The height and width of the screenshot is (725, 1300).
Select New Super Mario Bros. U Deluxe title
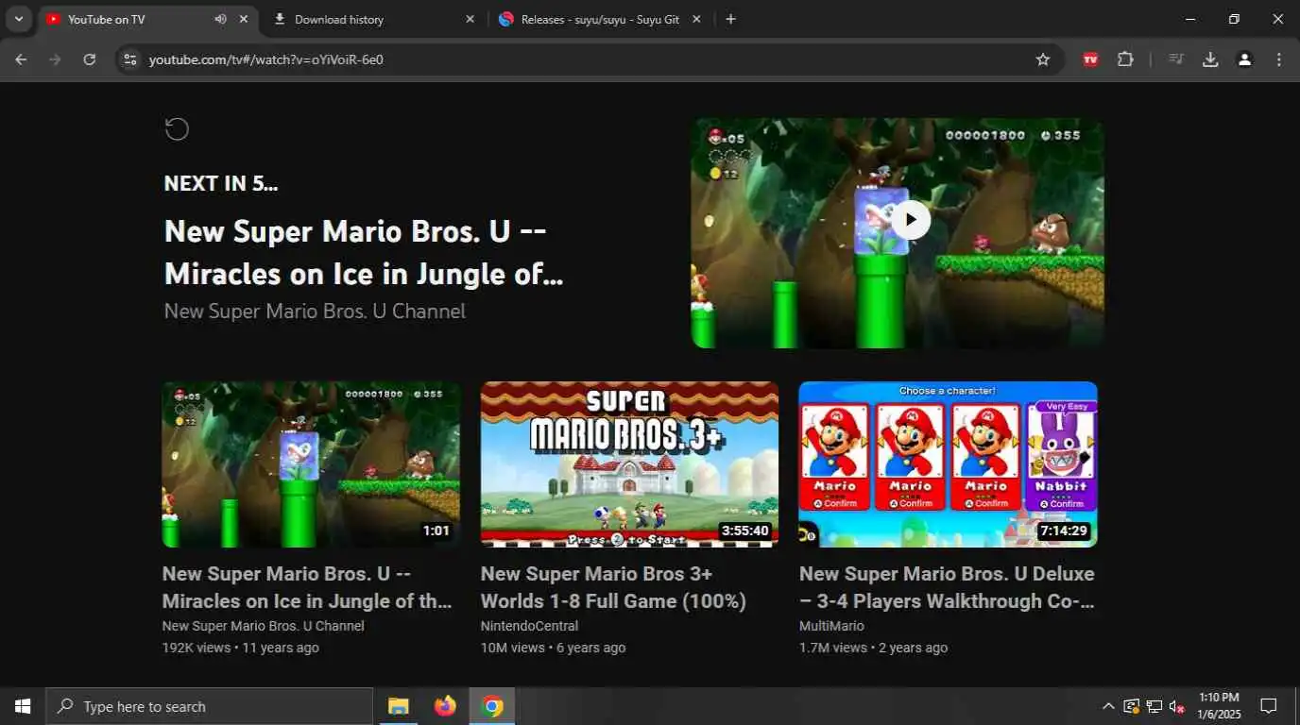(947, 587)
